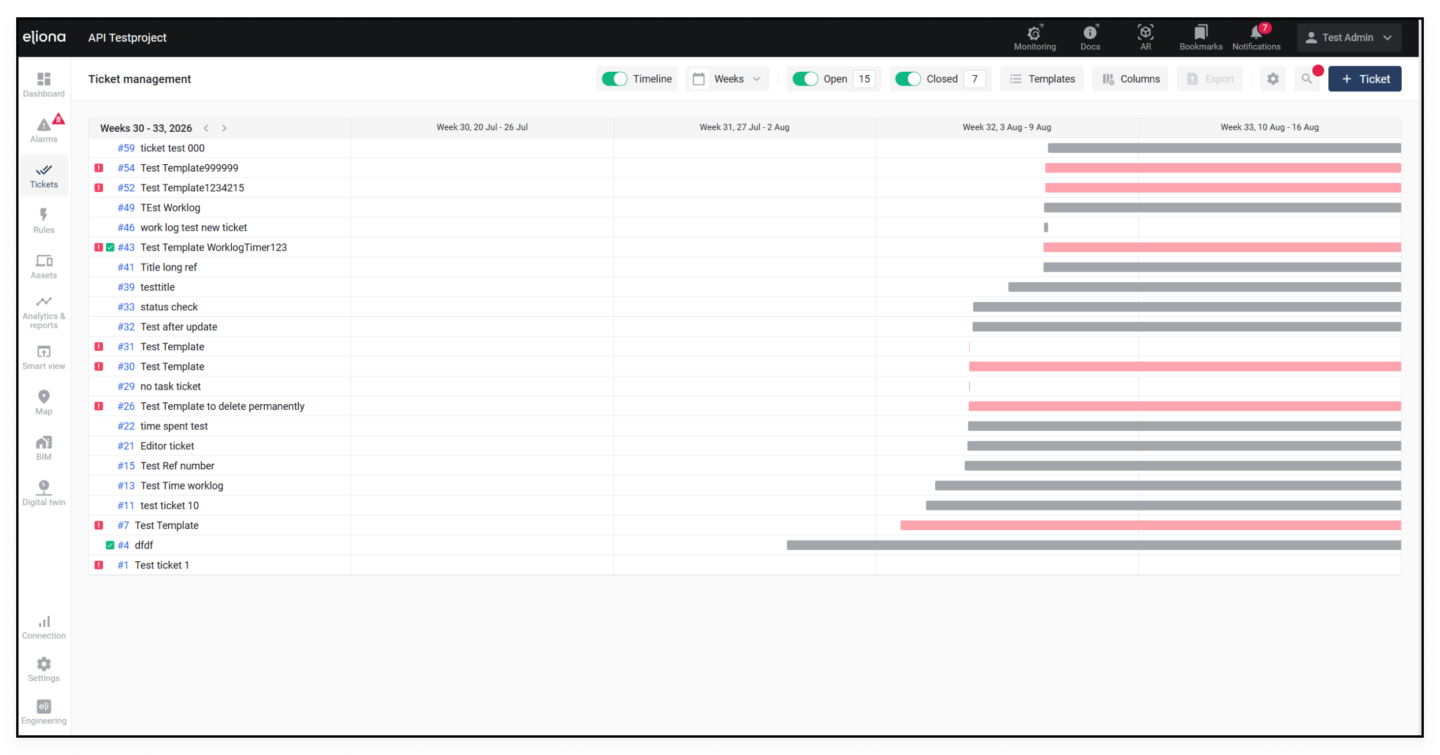Open Engineering in the sidebar
The image size is (1440, 755).
point(44,712)
